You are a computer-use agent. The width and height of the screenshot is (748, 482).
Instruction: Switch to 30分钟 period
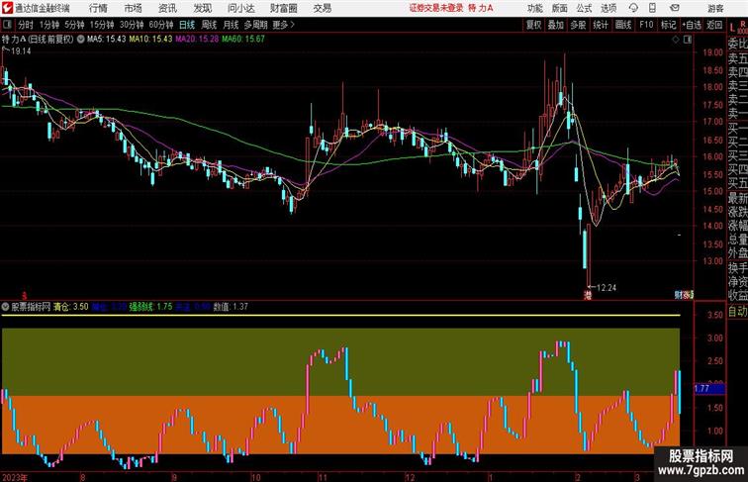pyautogui.click(x=132, y=25)
